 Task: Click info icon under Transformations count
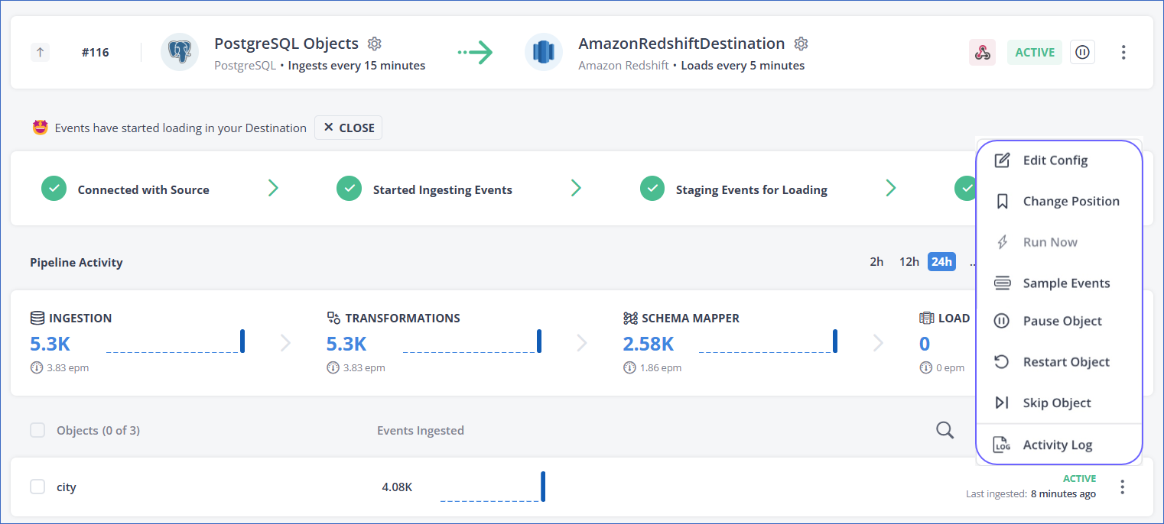point(333,367)
